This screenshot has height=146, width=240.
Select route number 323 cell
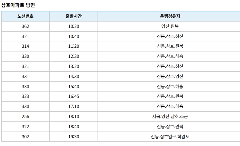click(25, 96)
